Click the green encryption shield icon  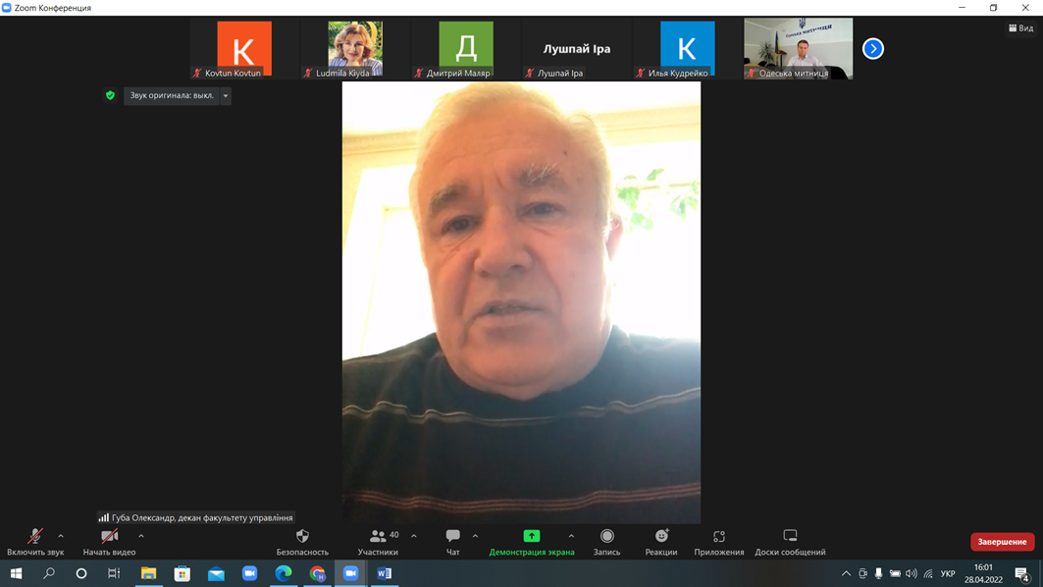tap(111, 95)
